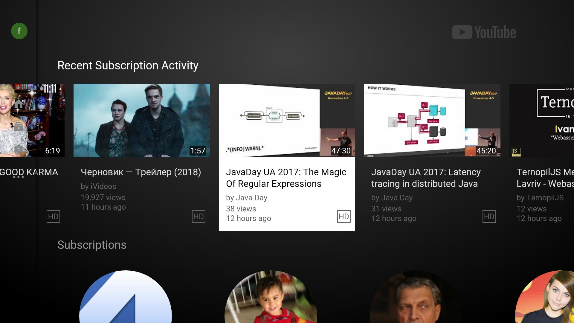Play the Latency tracing video thumbnail

(432, 121)
